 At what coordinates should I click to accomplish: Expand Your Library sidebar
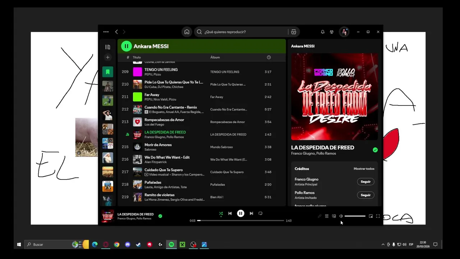click(x=107, y=47)
